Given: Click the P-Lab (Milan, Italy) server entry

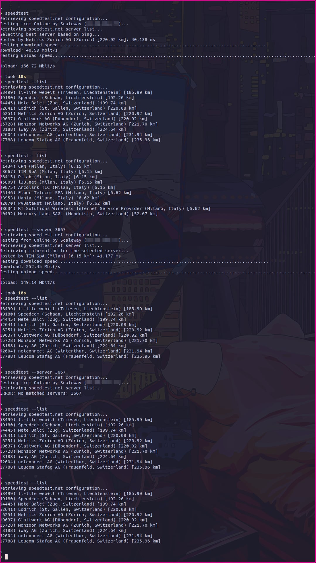Looking at the screenshot, I should pos(49,177).
